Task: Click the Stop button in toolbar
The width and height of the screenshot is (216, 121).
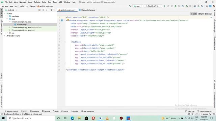Action: coord(190,6)
